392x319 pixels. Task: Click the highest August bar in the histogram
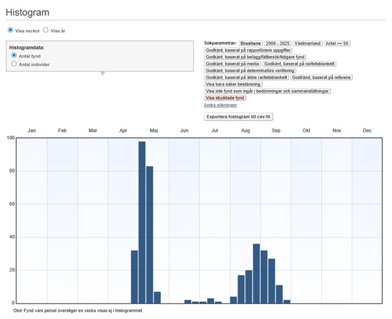pos(256,273)
